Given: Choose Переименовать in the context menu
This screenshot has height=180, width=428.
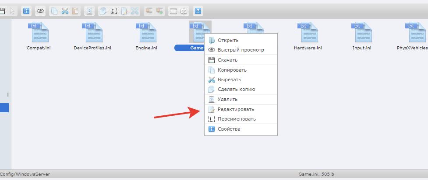Looking at the screenshot, I should (x=241, y=119).
